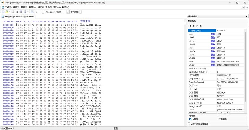Click the open disk icon in toolbar
This screenshot has height=130, width=249.
point(21,12)
